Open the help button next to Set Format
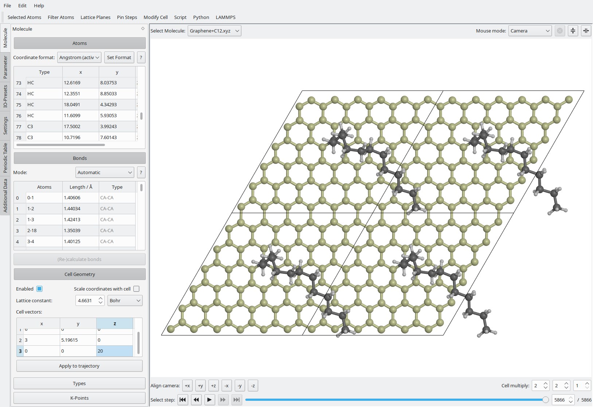 point(141,58)
